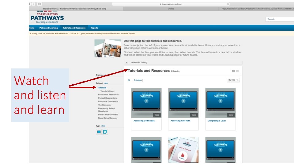Image resolution: width=294 pixels, height=165 pixels.
Task: Open the Reports menu
Action: tap(94, 28)
